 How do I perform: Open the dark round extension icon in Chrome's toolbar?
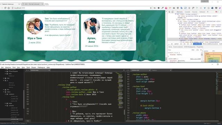159,8
